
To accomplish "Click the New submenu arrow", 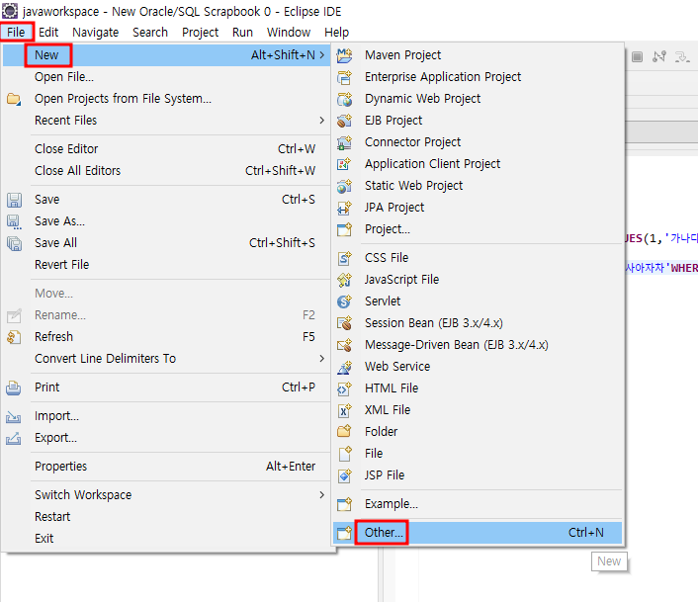I will (x=322, y=54).
